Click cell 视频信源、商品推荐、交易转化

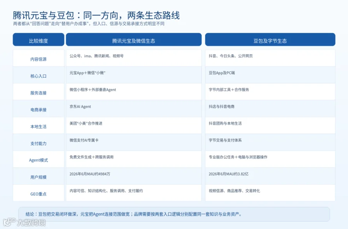point(270,193)
